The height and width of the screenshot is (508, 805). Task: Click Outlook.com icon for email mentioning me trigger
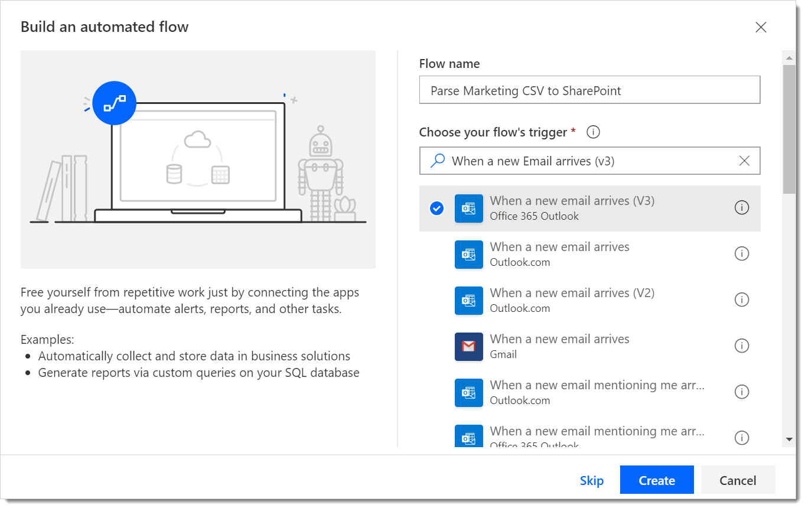469,392
